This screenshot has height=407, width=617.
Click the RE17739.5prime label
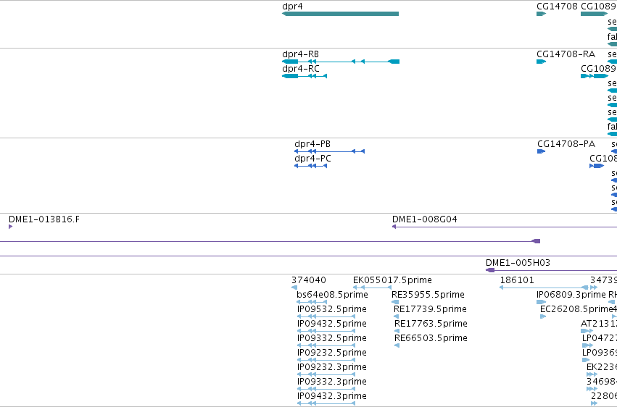point(430,309)
